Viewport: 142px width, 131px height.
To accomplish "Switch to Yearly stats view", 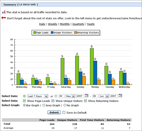I will 91,24.
